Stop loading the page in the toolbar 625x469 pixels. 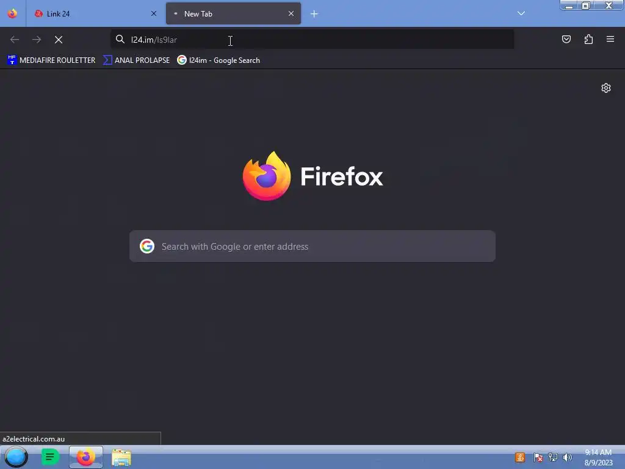59,40
